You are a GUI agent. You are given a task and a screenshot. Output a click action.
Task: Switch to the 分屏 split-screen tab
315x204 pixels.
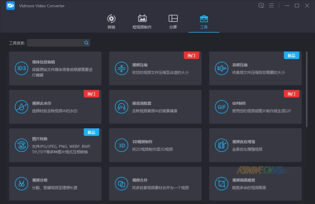[173, 22]
